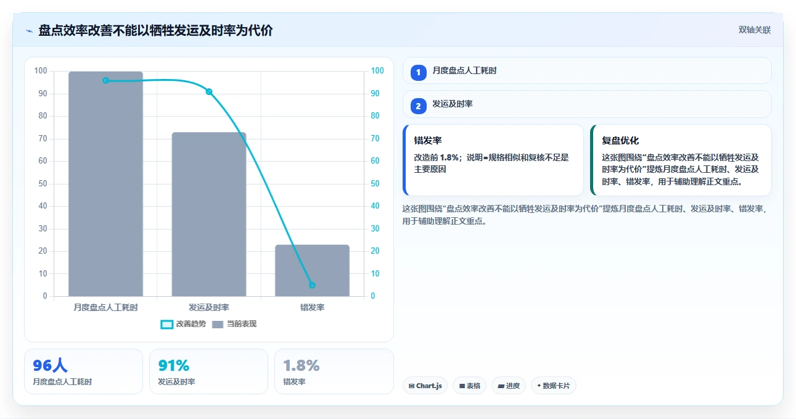Click the 错发率 bar in chart
This screenshot has height=419, width=796.
[x=312, y=270]
